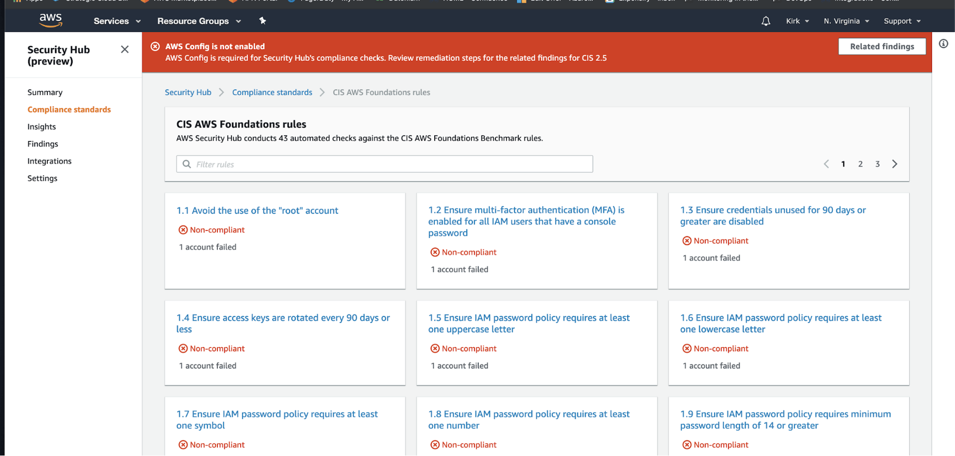This screenshot has width=955, height=456.
Task: Go to Findings in the sidebar
Action: pos(43,144)
